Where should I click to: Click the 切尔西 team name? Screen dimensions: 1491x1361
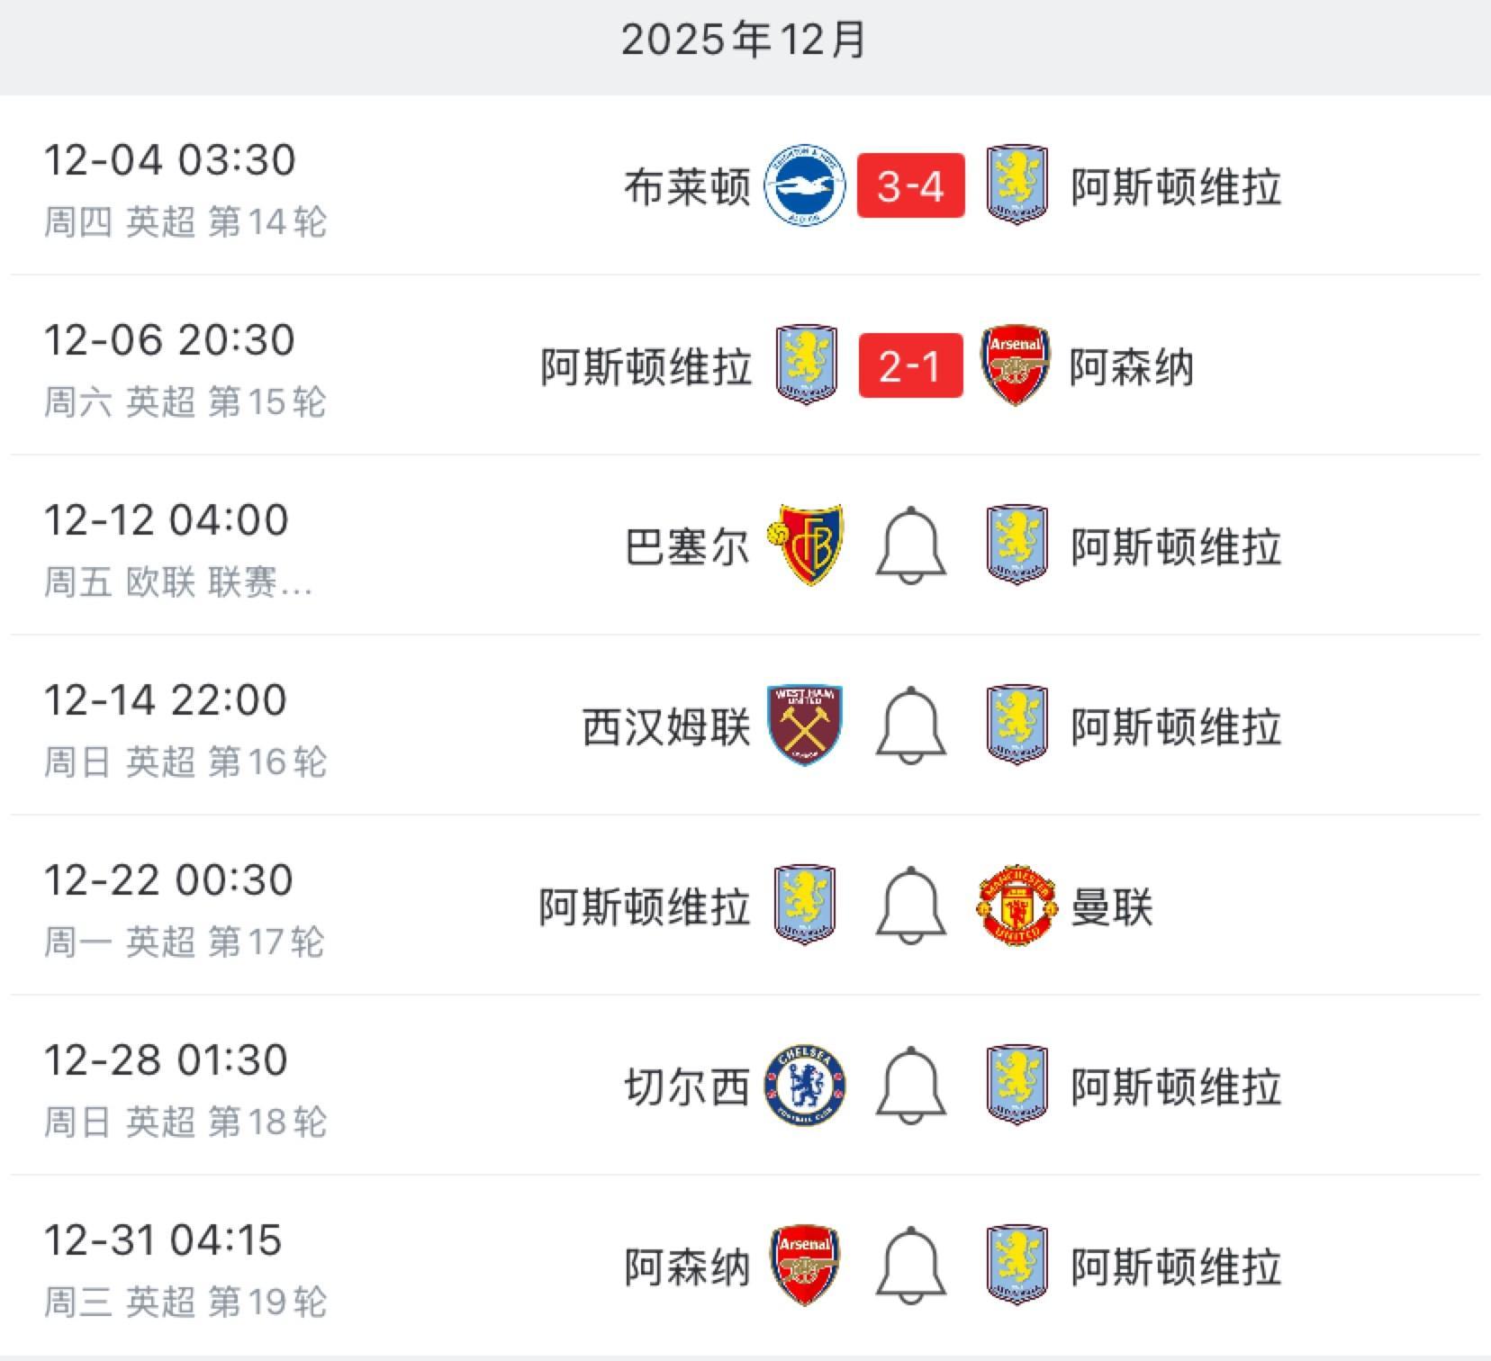coord(687,1086)
